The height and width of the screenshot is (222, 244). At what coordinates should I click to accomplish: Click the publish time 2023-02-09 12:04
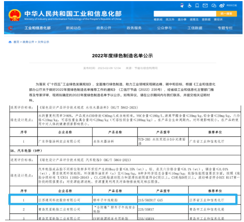(x=109, y=68)
